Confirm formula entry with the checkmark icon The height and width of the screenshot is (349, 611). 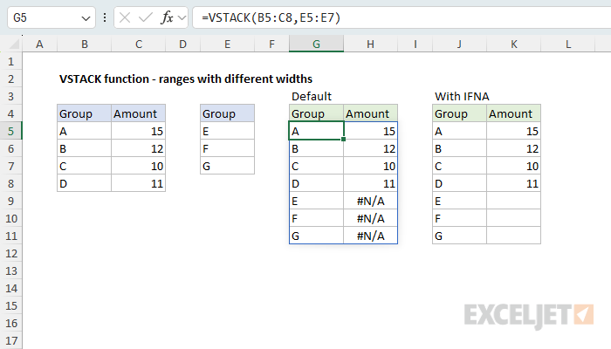146,17
